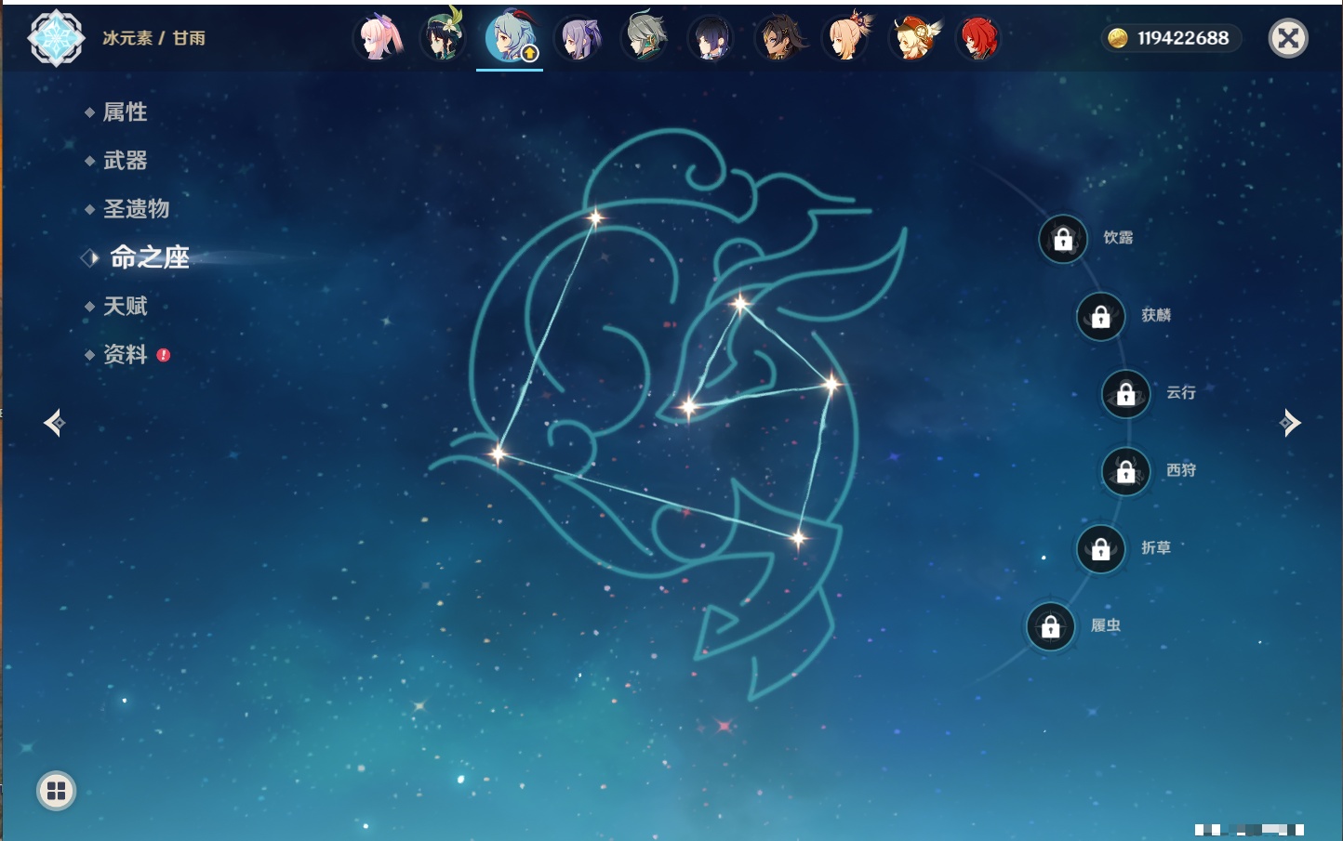Image resolution: width=1343 pixels, height=841 pixels.
Task: Switch to red-haired Diluc avatar
Action: [979, 38]
